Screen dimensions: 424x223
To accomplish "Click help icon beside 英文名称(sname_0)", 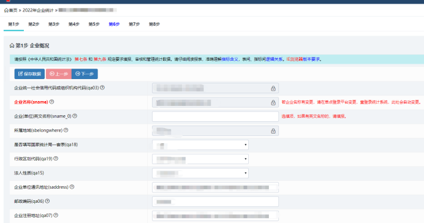I will (x=75, y=116).
